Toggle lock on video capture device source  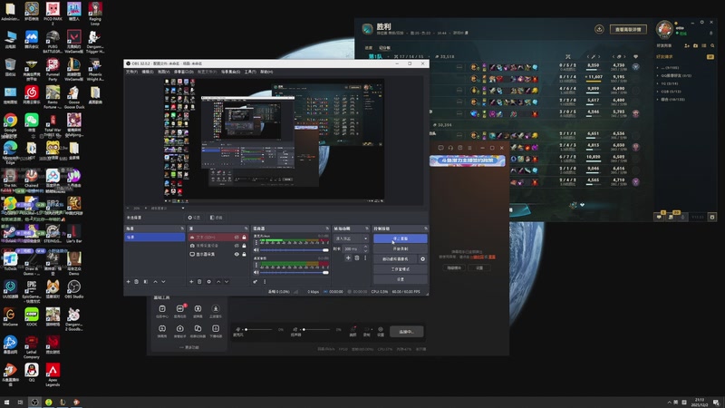point(244,246)
